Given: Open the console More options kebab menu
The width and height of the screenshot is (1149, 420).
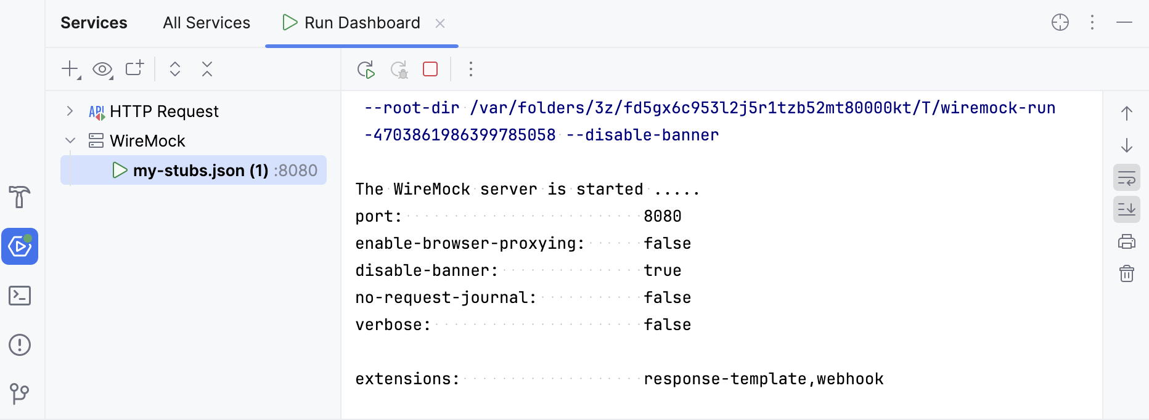Looking at the screenshot, I should pyautogui.click(x=470, y=69).
